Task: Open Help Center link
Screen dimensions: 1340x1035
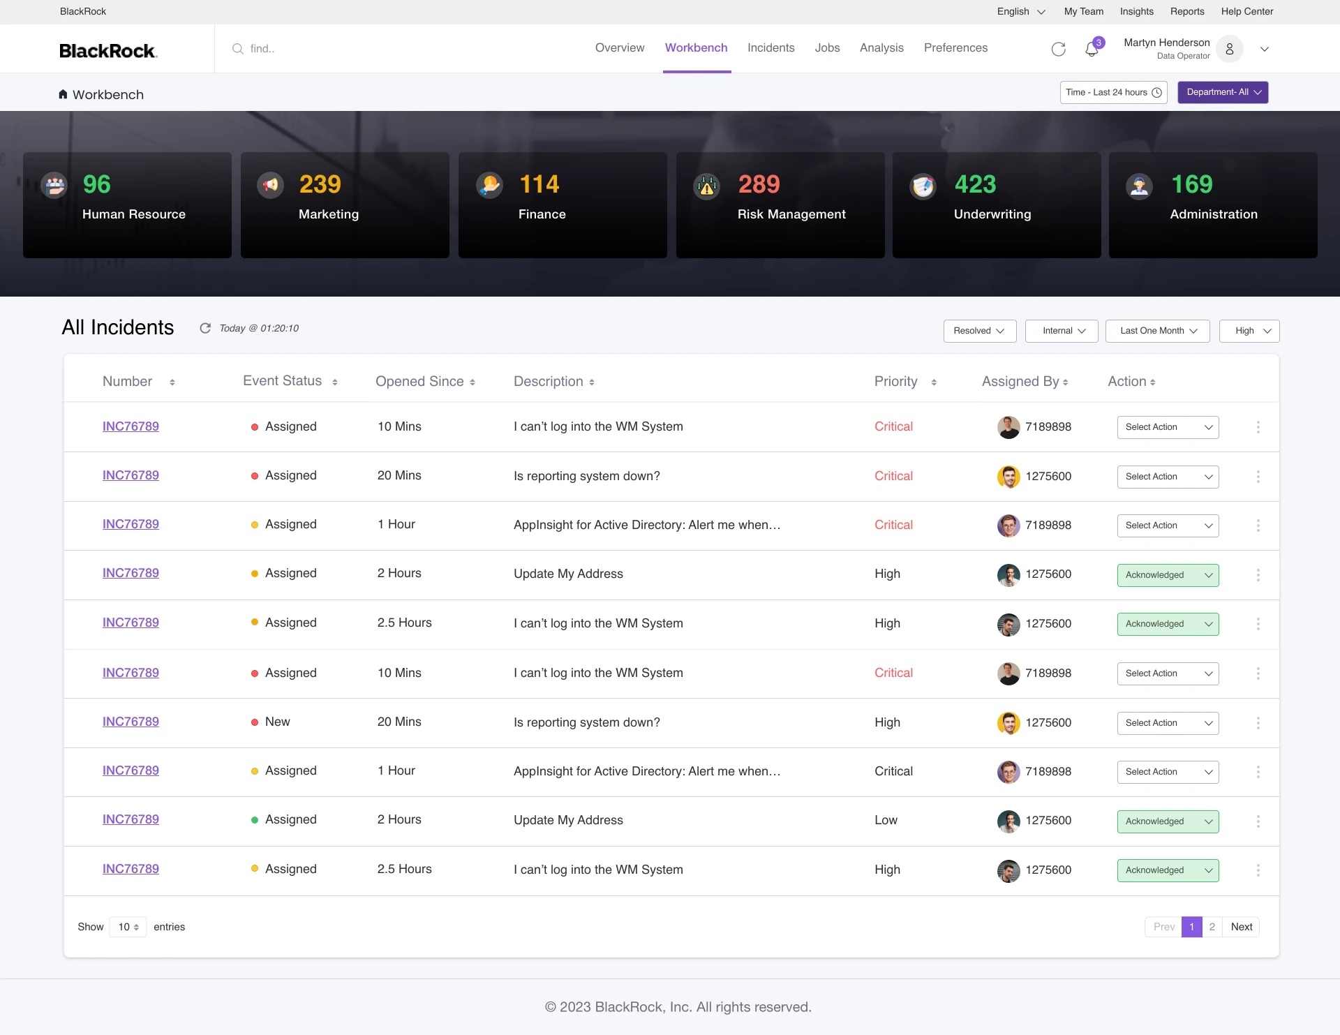Action: tap(1246, 11)
